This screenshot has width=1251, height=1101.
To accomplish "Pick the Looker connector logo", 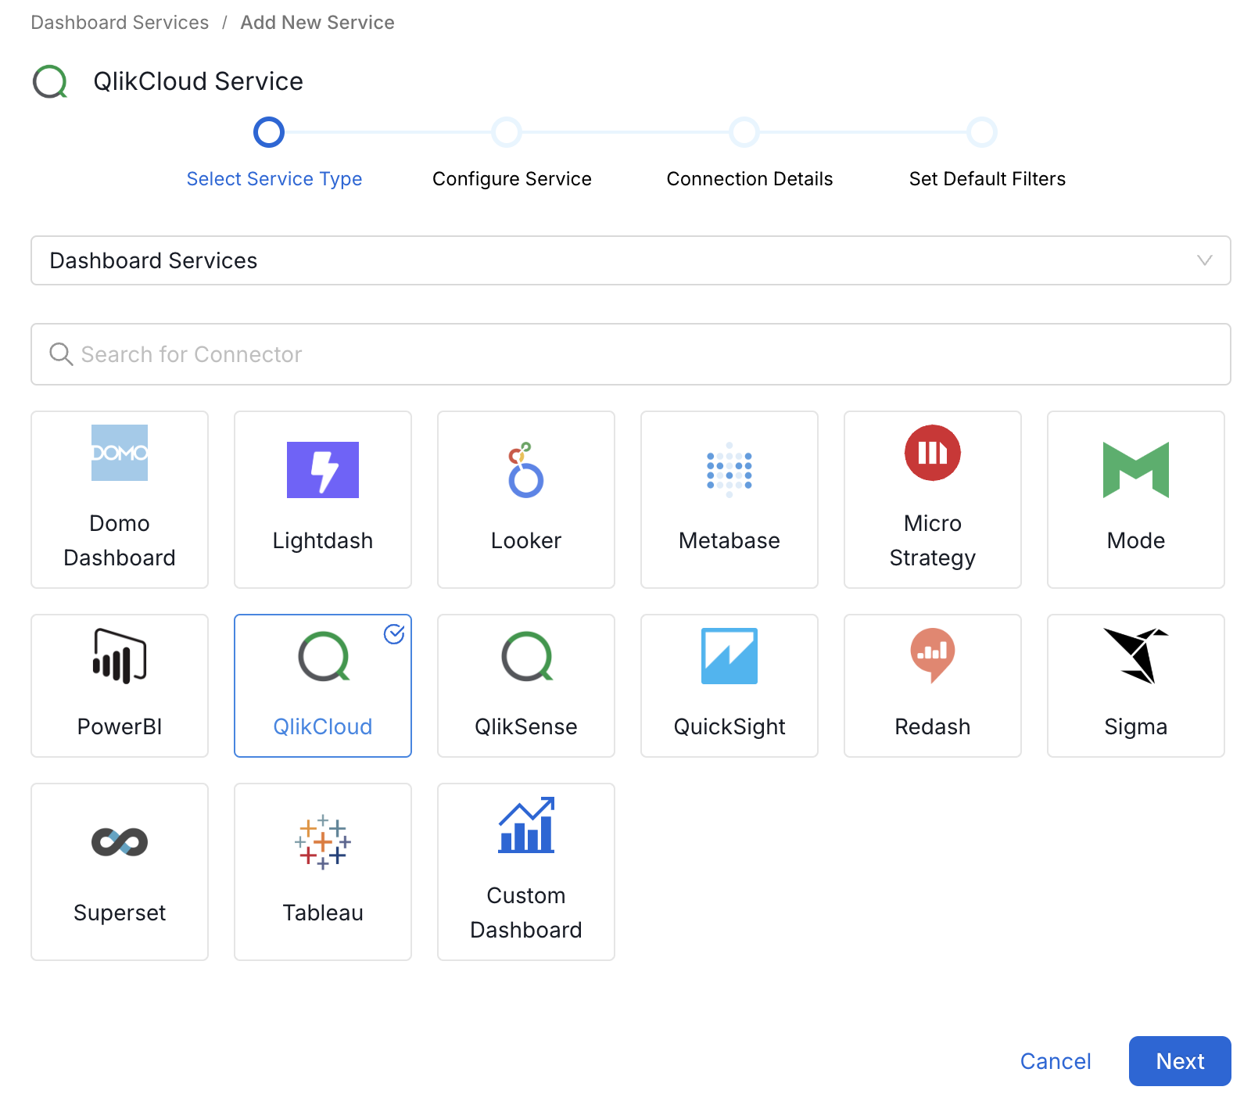I will [x=526, y=470].
